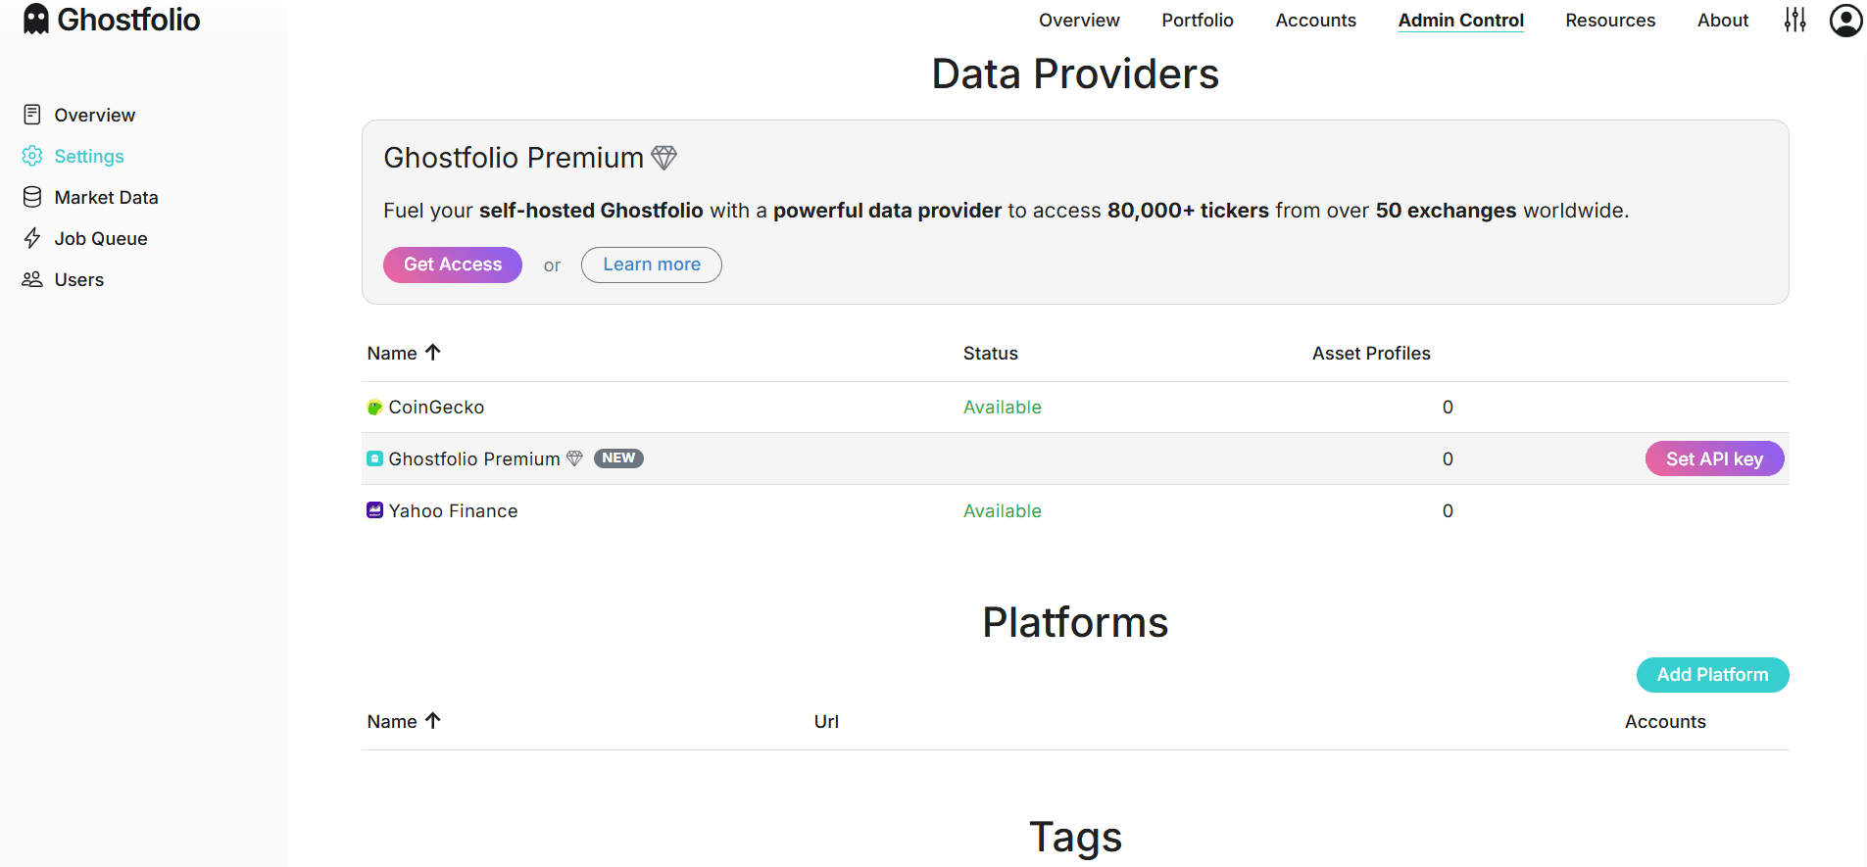
Task: Click the asset profile count for Ghostfolio Premium
Action: click(1448, 459)
